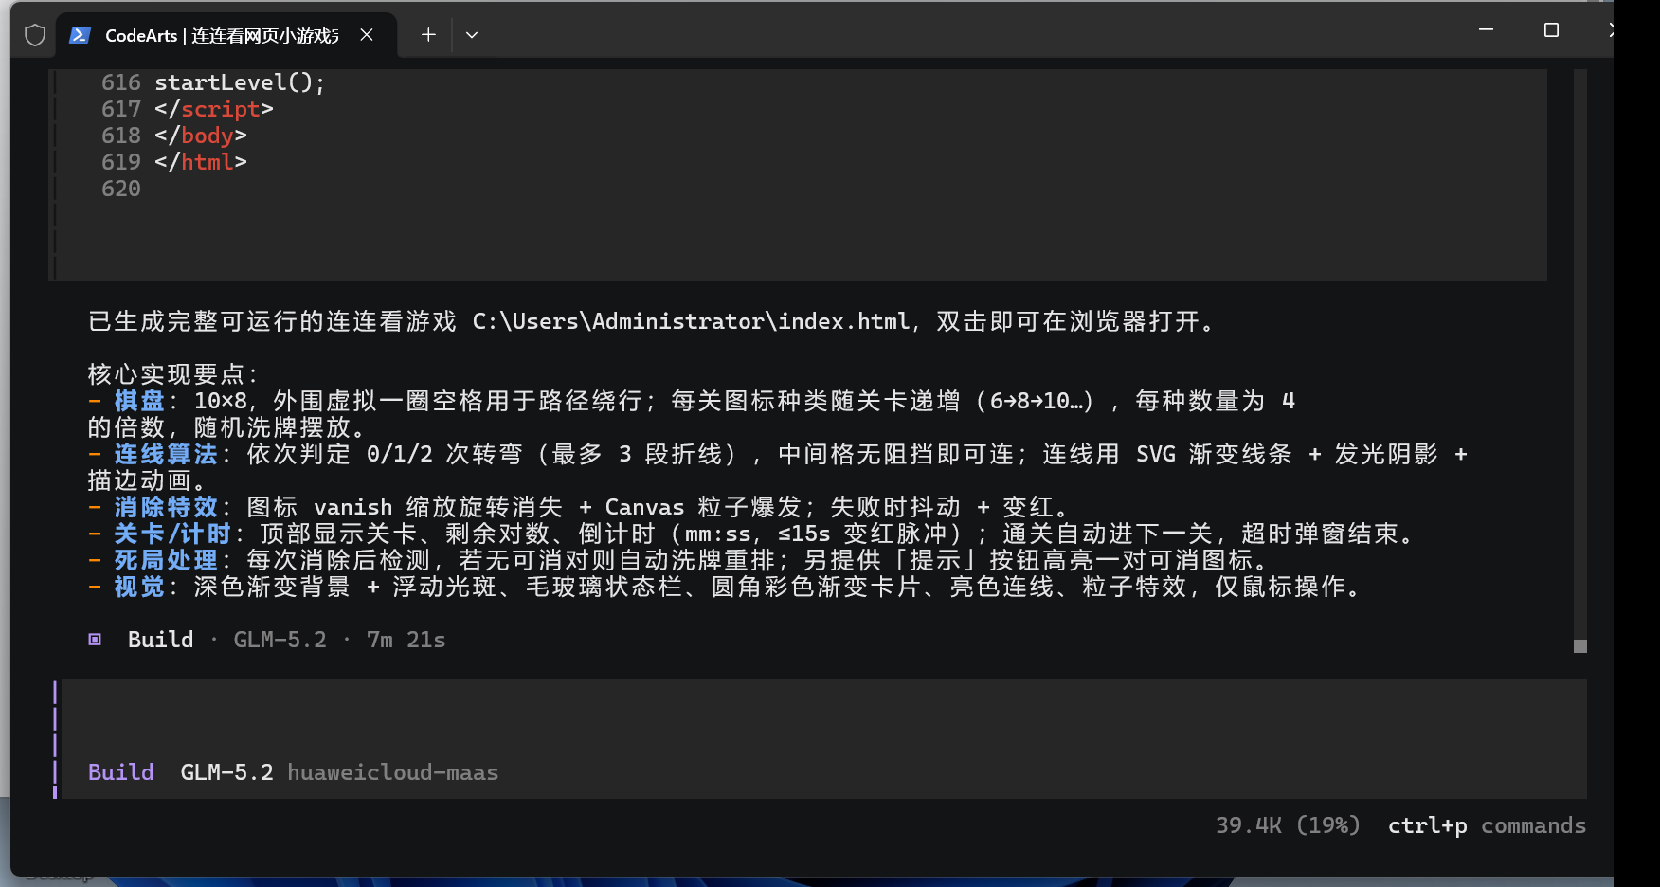
Task: Close the CodeArts terminal tab
Action: coord(367,35)
